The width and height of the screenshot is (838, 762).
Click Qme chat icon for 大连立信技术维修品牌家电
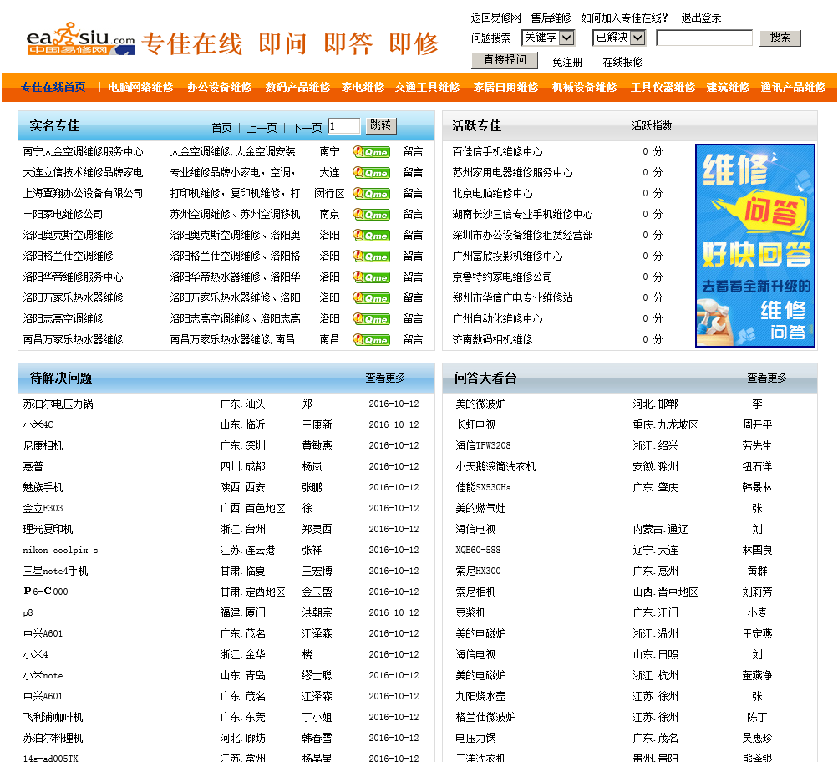(371, 173)
